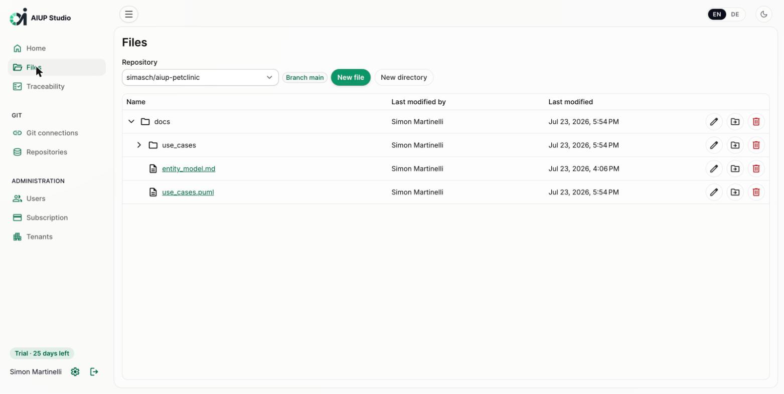Open Repositories in sidebar
This screenshot has height=394, width=784.
pos(57,152)
